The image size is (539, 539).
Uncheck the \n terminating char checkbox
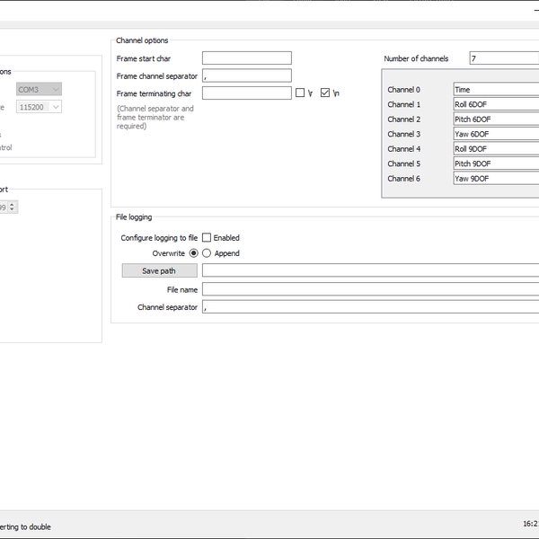pos(325,93)
